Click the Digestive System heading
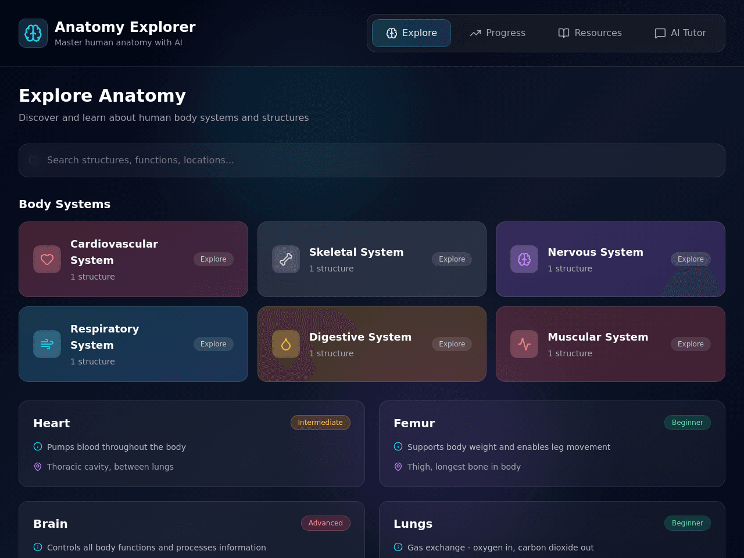 coord(360,337)
